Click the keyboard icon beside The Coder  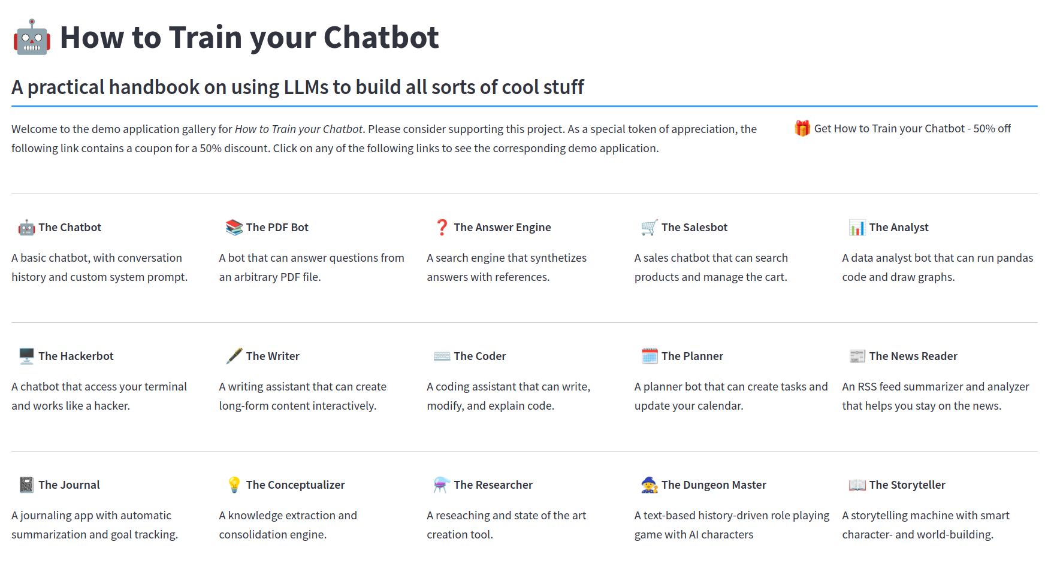(x=442, y=356)
